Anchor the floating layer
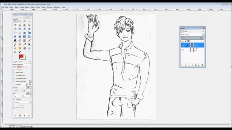Screen dimensions: 232x130 click(x=199, y=65)
